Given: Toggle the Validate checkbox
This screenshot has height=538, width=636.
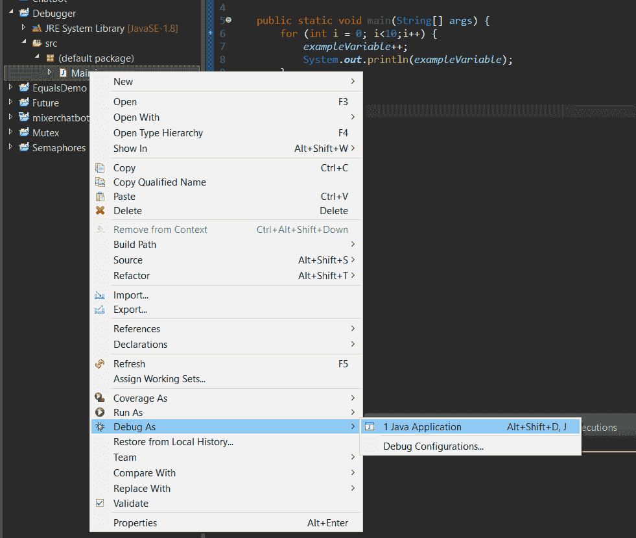Looking at the screenshot, I should pyautogui.click(x=100, y=504).
